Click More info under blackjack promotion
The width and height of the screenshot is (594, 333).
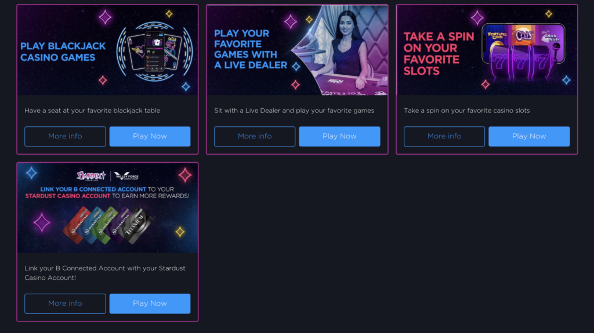click(x=65, y=136)
